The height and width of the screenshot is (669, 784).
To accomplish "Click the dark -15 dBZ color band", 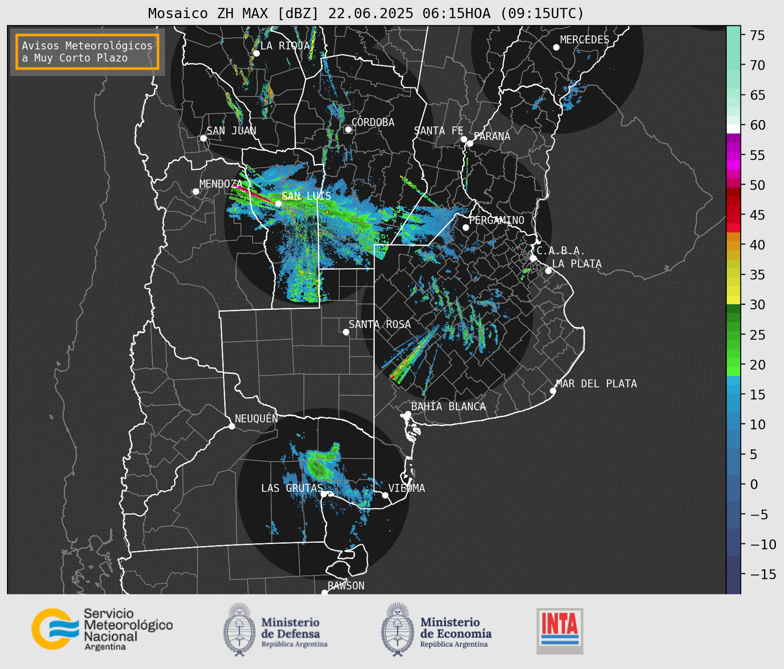I will tap(733, 574).
